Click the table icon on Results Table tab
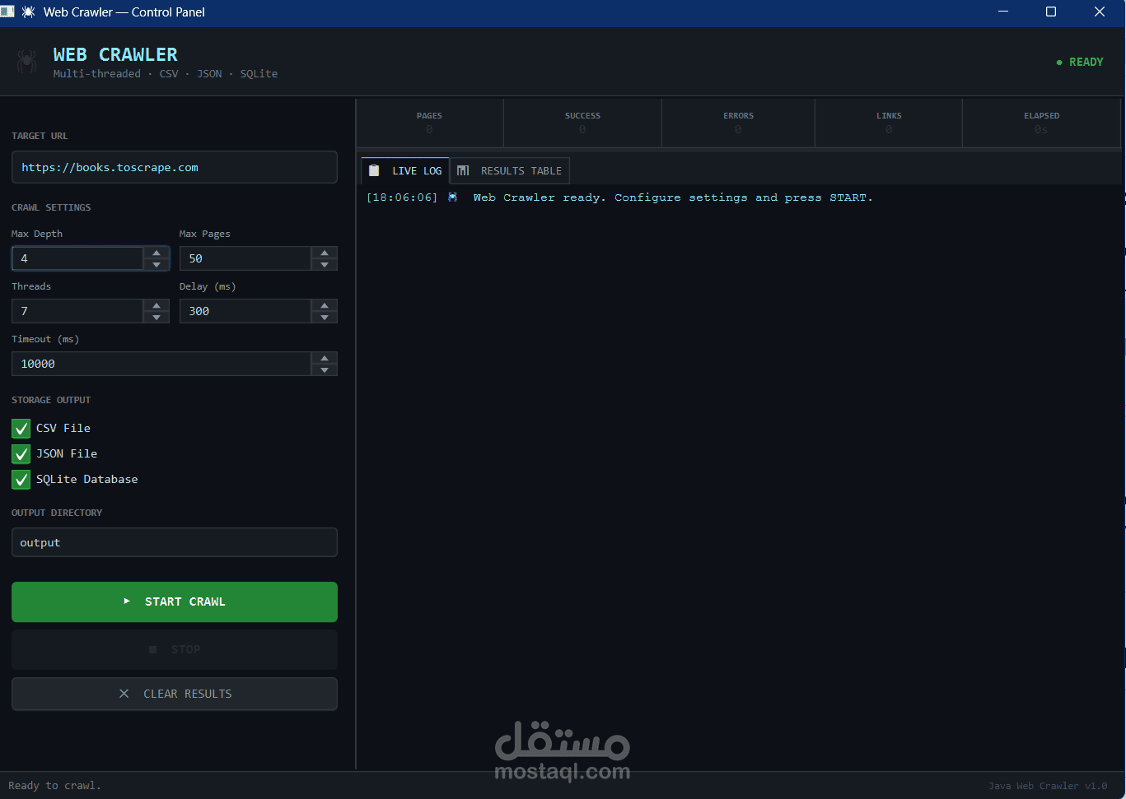Viewport: 1126px width, 799px height. coord(463,170)
